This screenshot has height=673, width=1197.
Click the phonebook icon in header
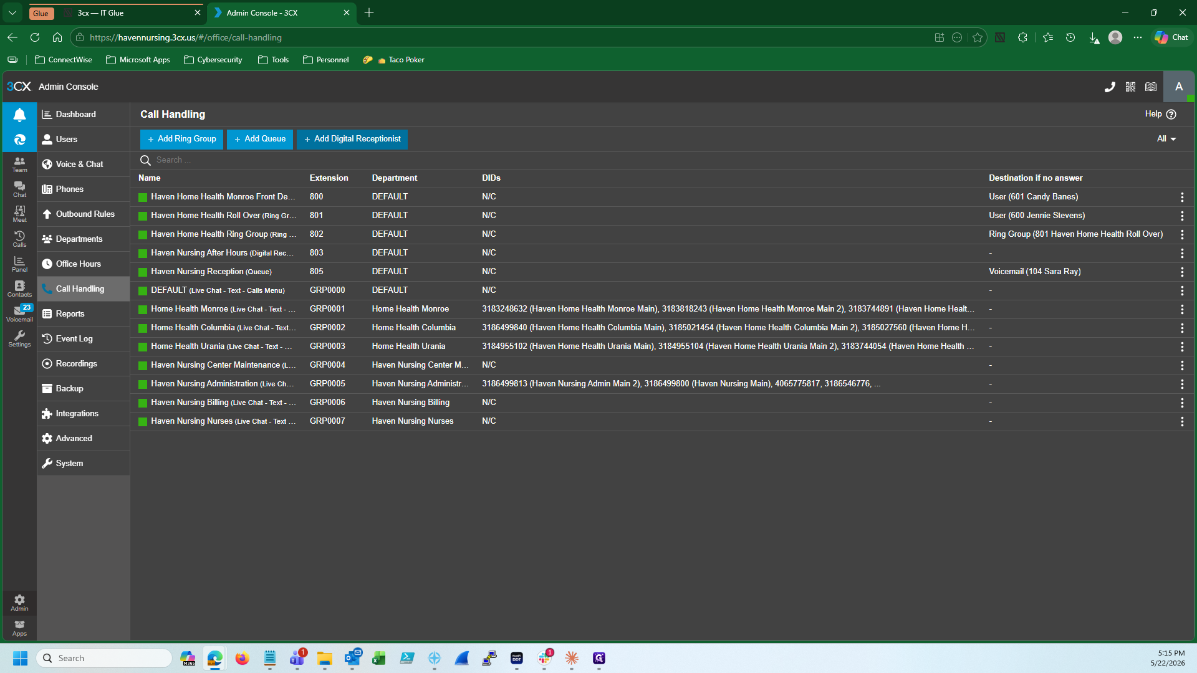(x=1151, y=87)
